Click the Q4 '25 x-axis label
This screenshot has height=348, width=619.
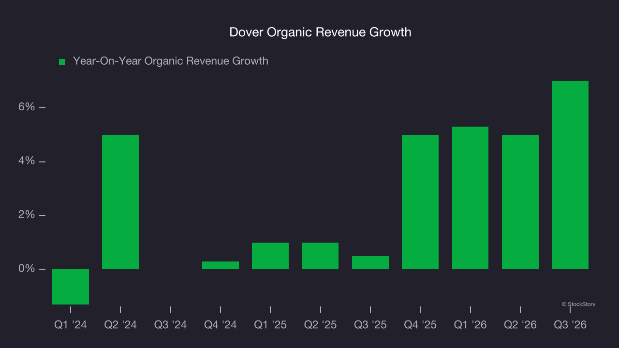[420, 325]
